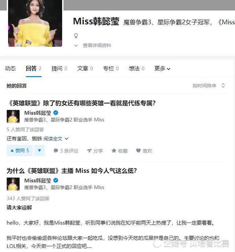
Task: Click the blue verified badge on the second answer
Action: tap(56, 181)
